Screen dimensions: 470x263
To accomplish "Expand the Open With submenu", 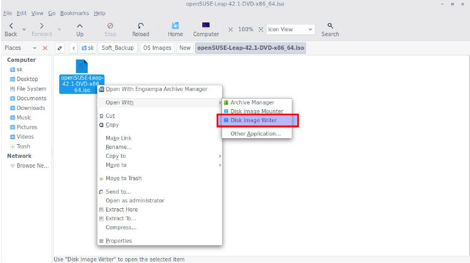I will [x=160, y=102].
